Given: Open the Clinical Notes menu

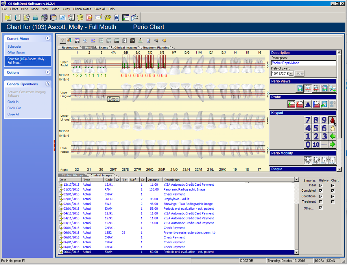Looking at the screenshot, I should (82, 9).
